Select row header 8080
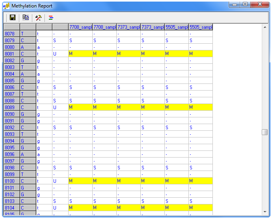The image size is (272, 219). (12, 47)
